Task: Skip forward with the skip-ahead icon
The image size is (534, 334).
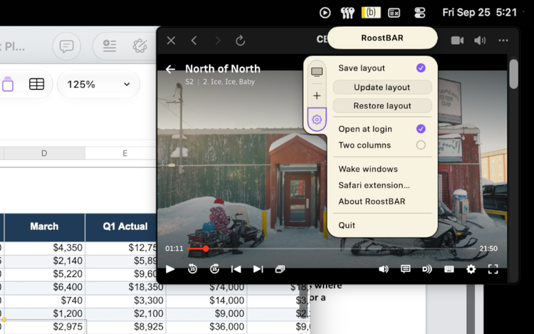Action: [214, 269]
